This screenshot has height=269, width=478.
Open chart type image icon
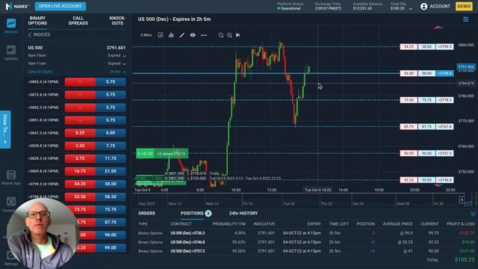161,35
